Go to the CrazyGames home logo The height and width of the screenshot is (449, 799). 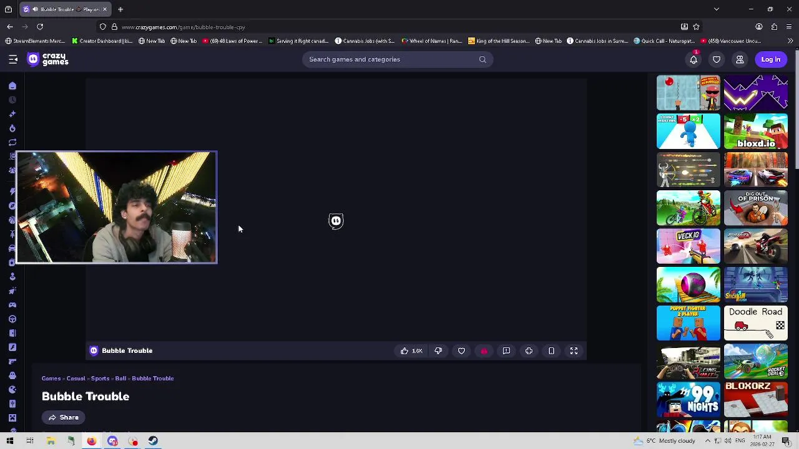coord(48,59)
